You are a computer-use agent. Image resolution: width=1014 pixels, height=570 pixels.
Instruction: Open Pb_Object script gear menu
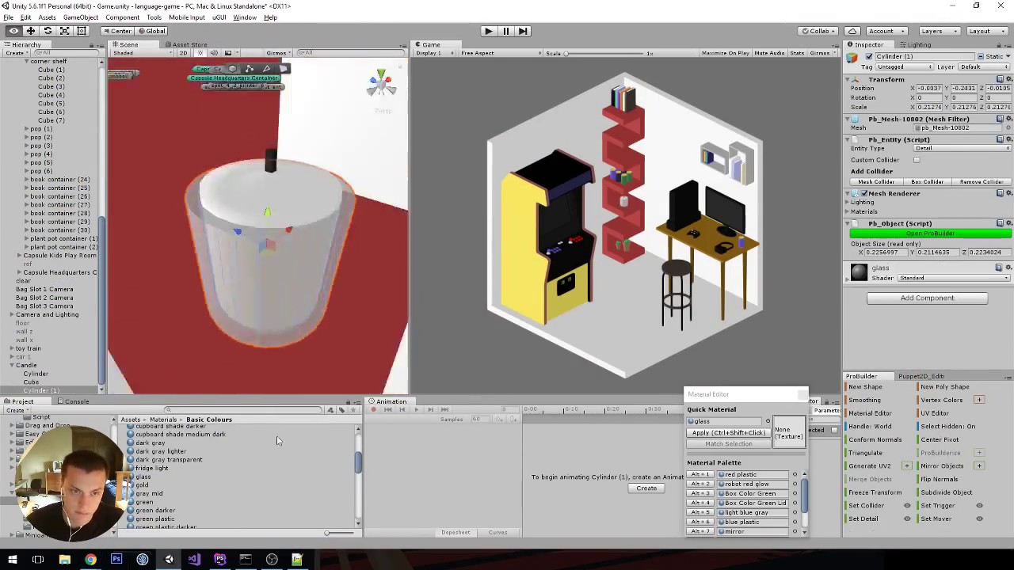1008,223
